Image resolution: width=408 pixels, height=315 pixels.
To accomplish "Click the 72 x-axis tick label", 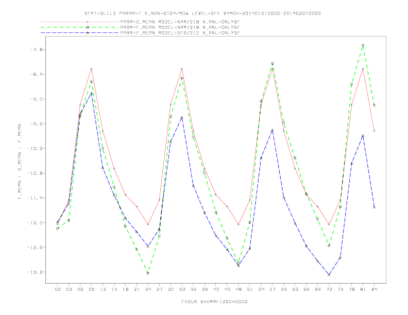I will point(329,289).
